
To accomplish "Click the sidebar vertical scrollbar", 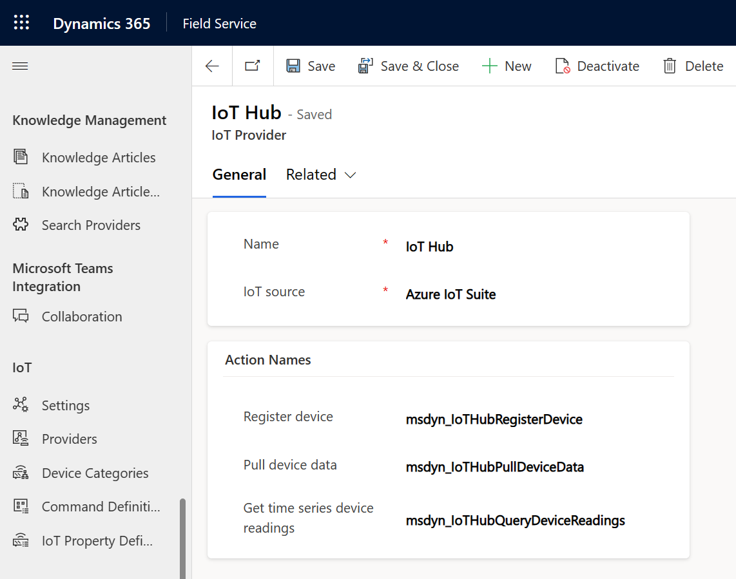I will pos(182,538).
